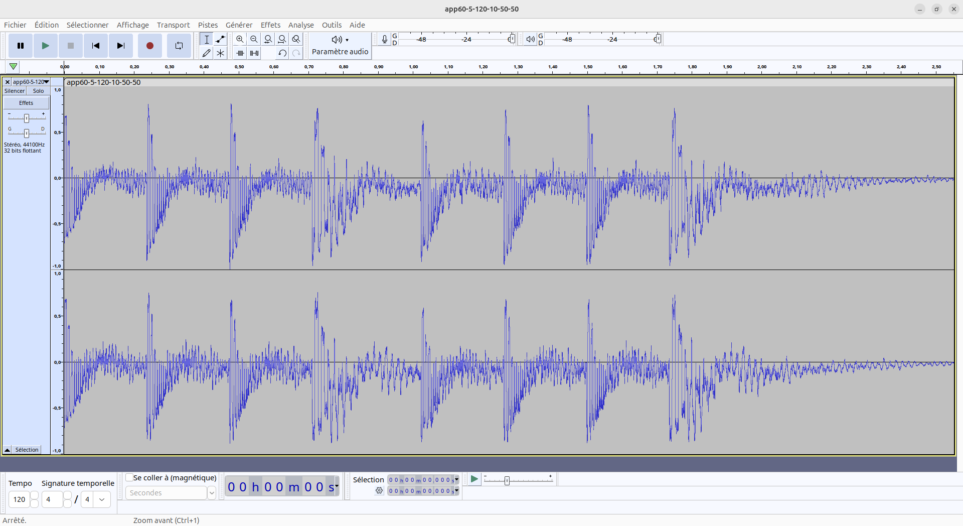Enable the Se coller à (magnétique) checkbox

[129, 477]
